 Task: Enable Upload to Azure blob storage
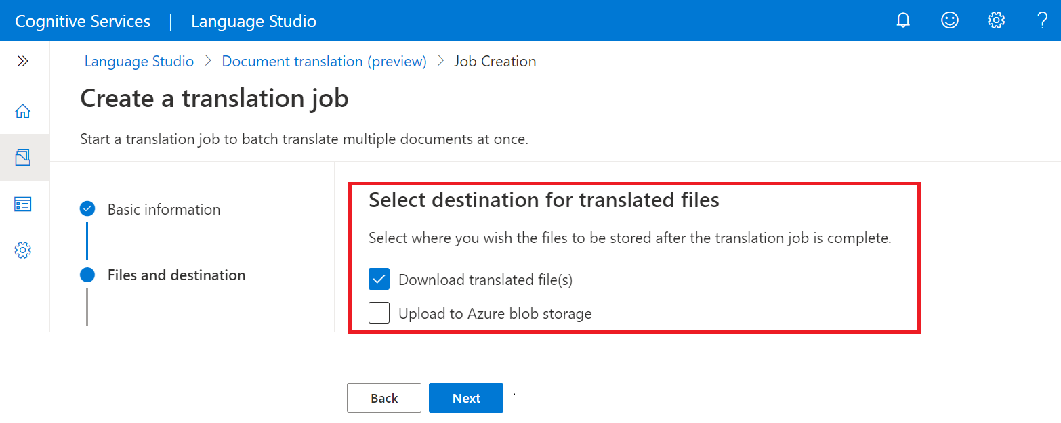pos(379,313)
